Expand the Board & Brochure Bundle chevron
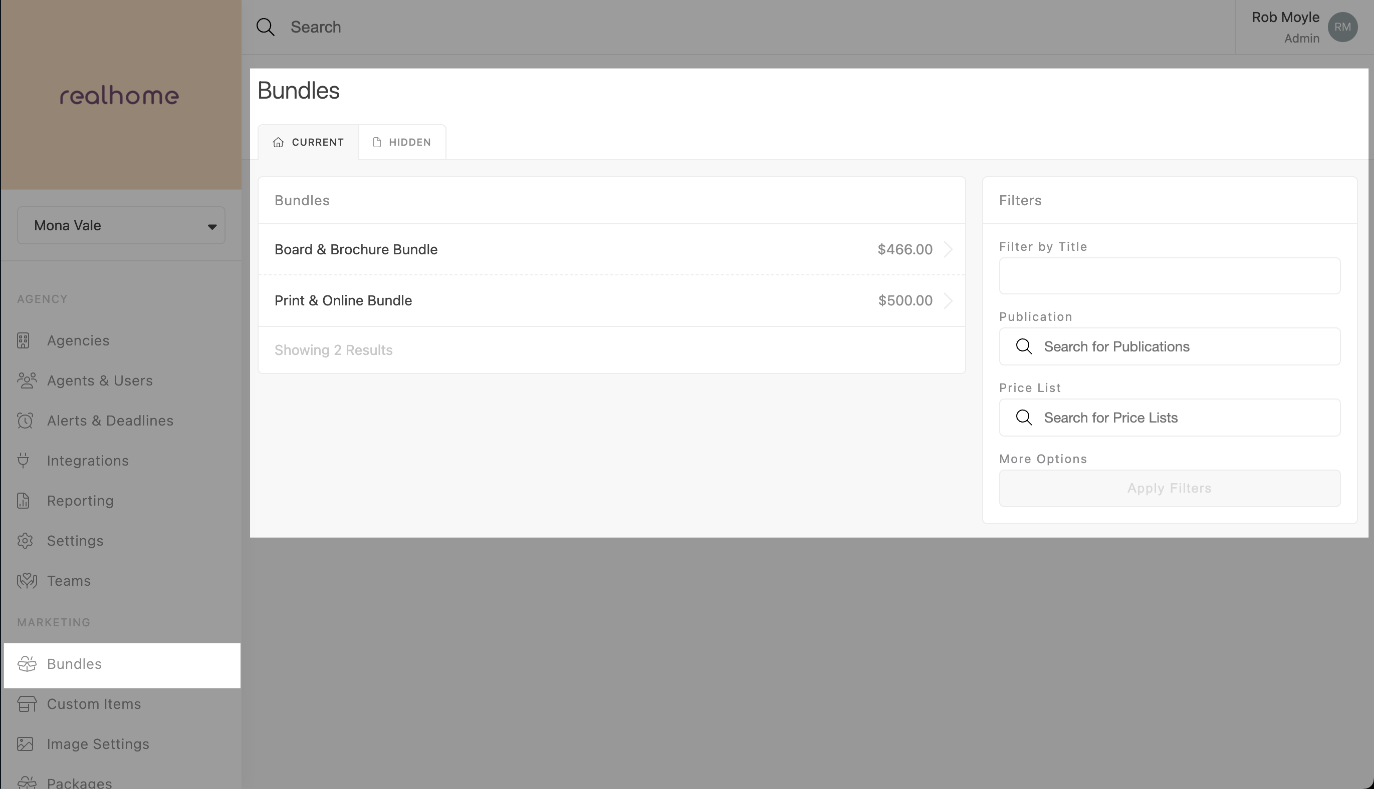 pos(948,249)
